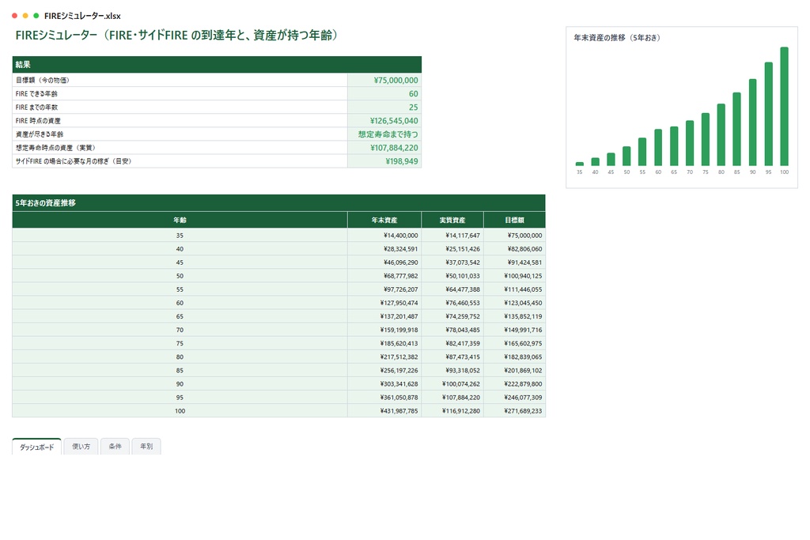Select the age 85 cell in the asset table
This screenshot has height=540, width=810.
pyautogui.click(x=180, y=370)
